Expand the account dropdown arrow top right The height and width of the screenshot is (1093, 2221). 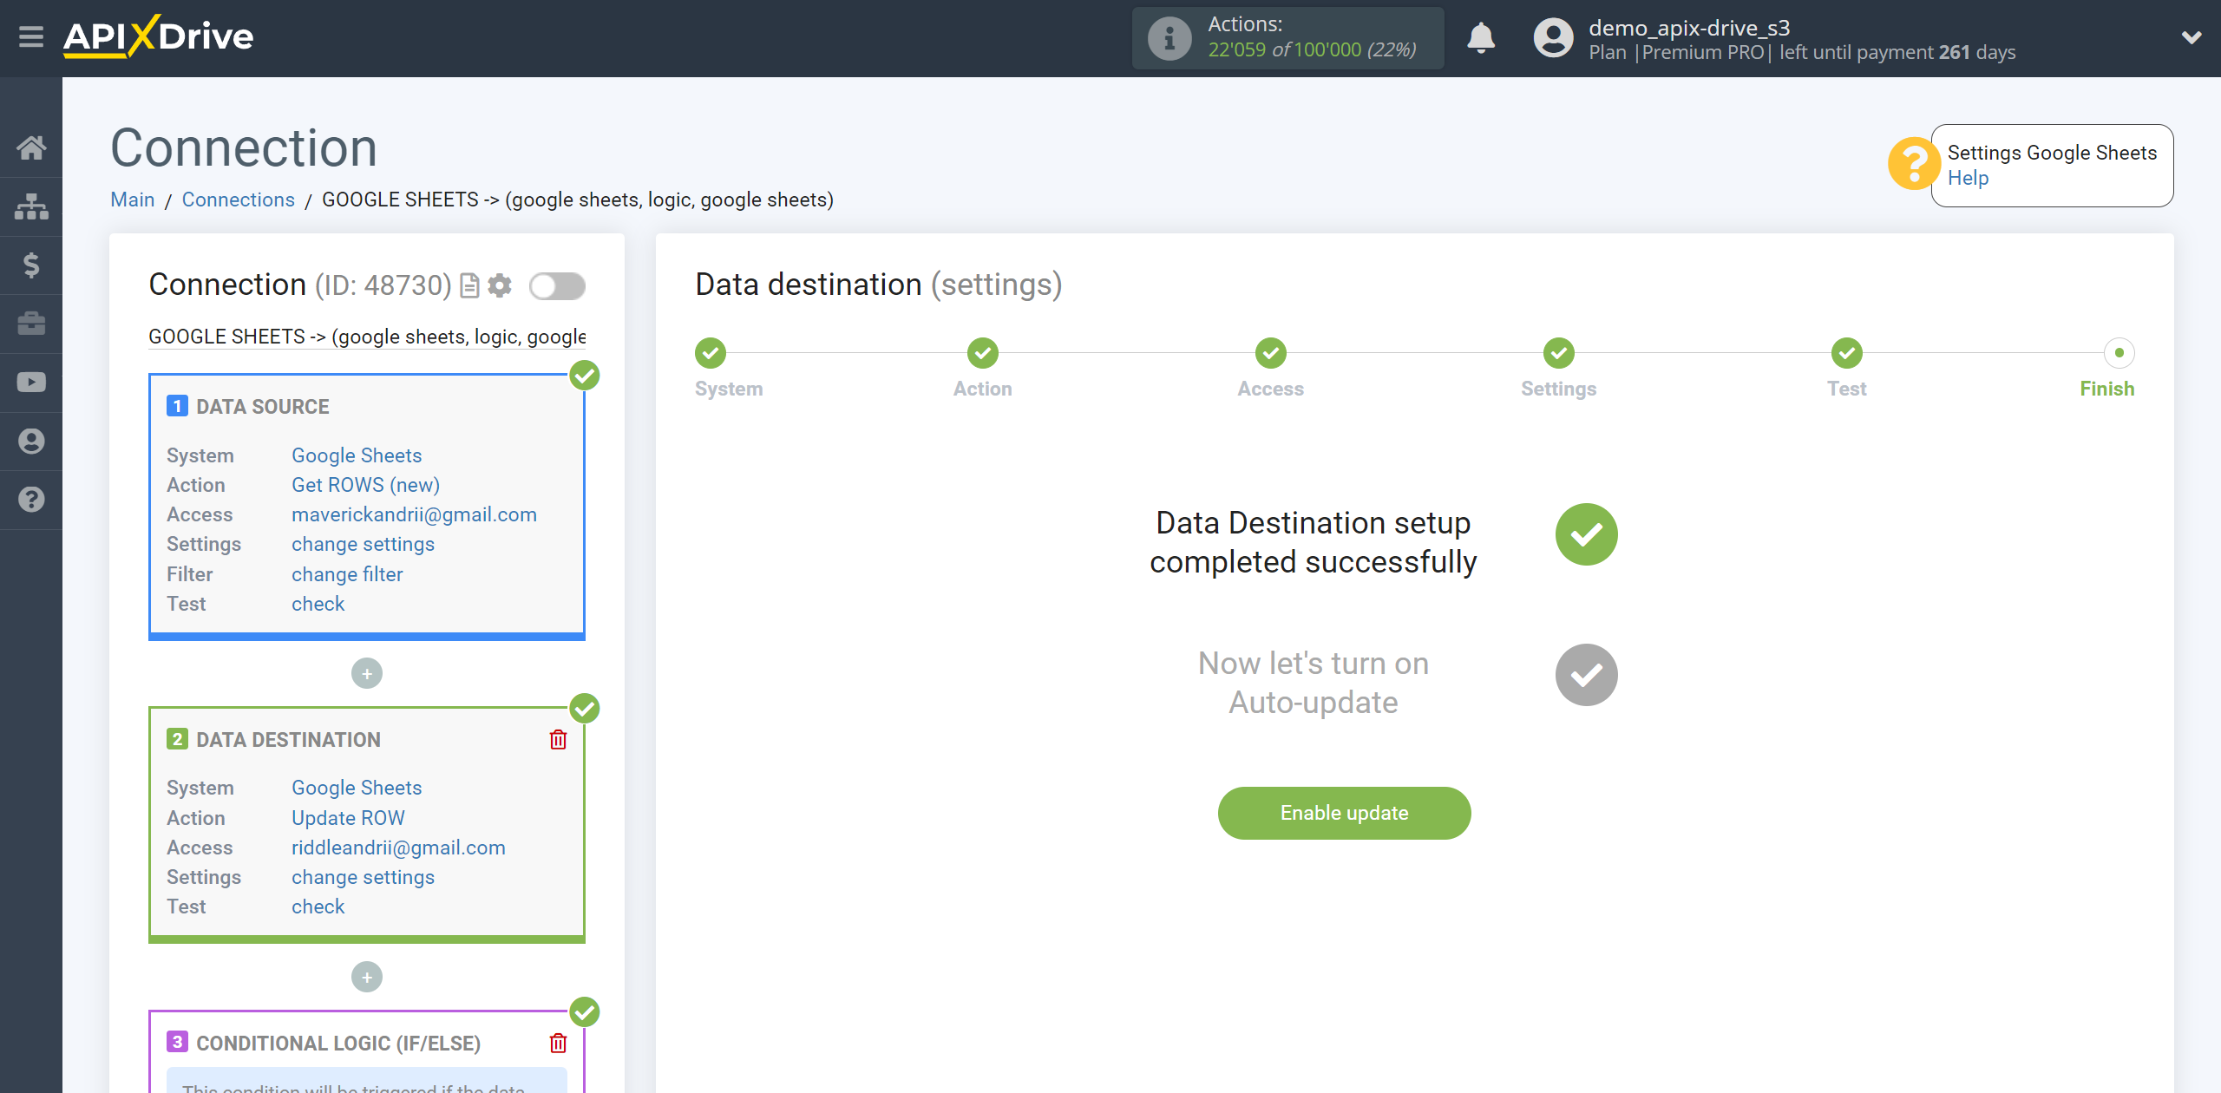point(2185,29)
